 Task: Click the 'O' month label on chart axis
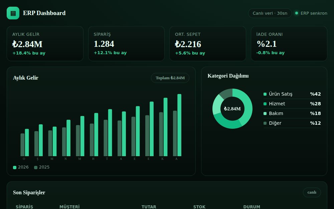point(24,159)
